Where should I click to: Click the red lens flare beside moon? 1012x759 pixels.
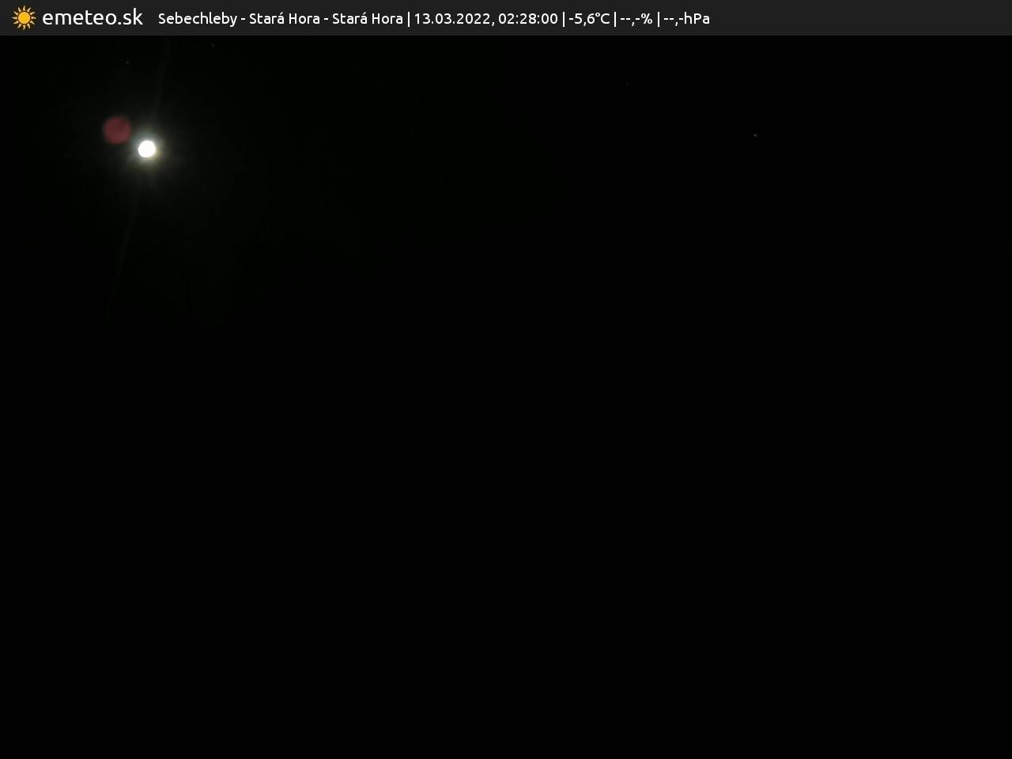(x=117, y=130)
